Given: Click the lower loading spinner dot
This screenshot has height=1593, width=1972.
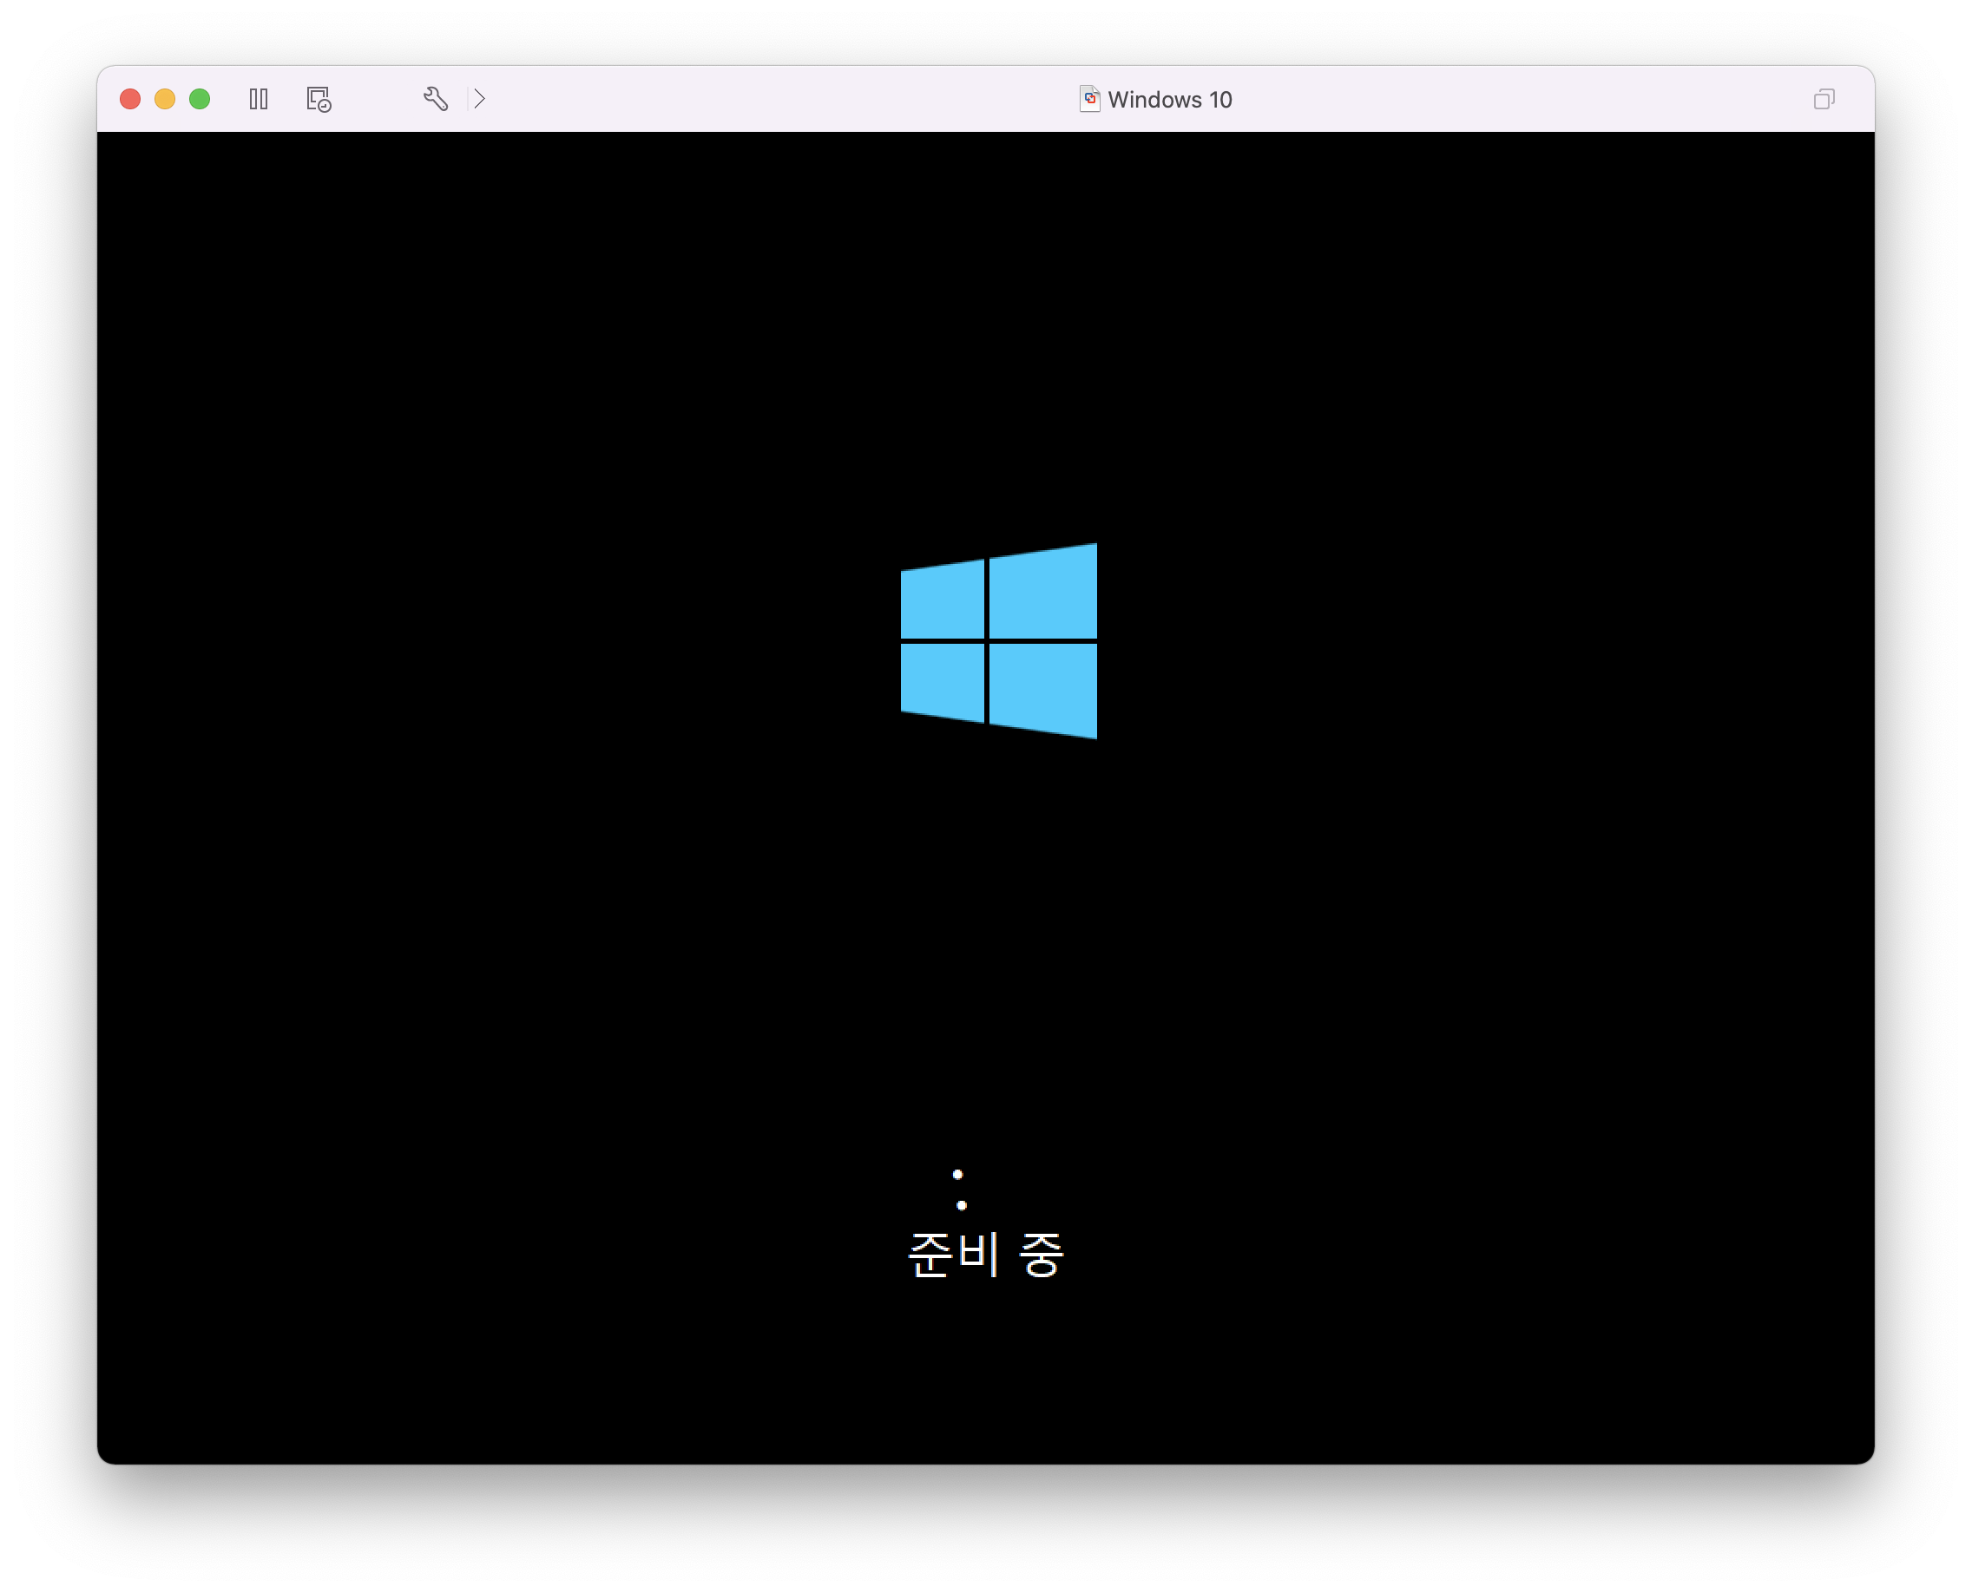Looking at the screenshot, I should [961, 1205].
